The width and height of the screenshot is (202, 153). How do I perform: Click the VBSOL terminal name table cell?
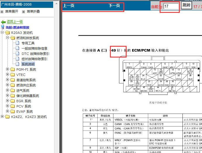[131, 120]
